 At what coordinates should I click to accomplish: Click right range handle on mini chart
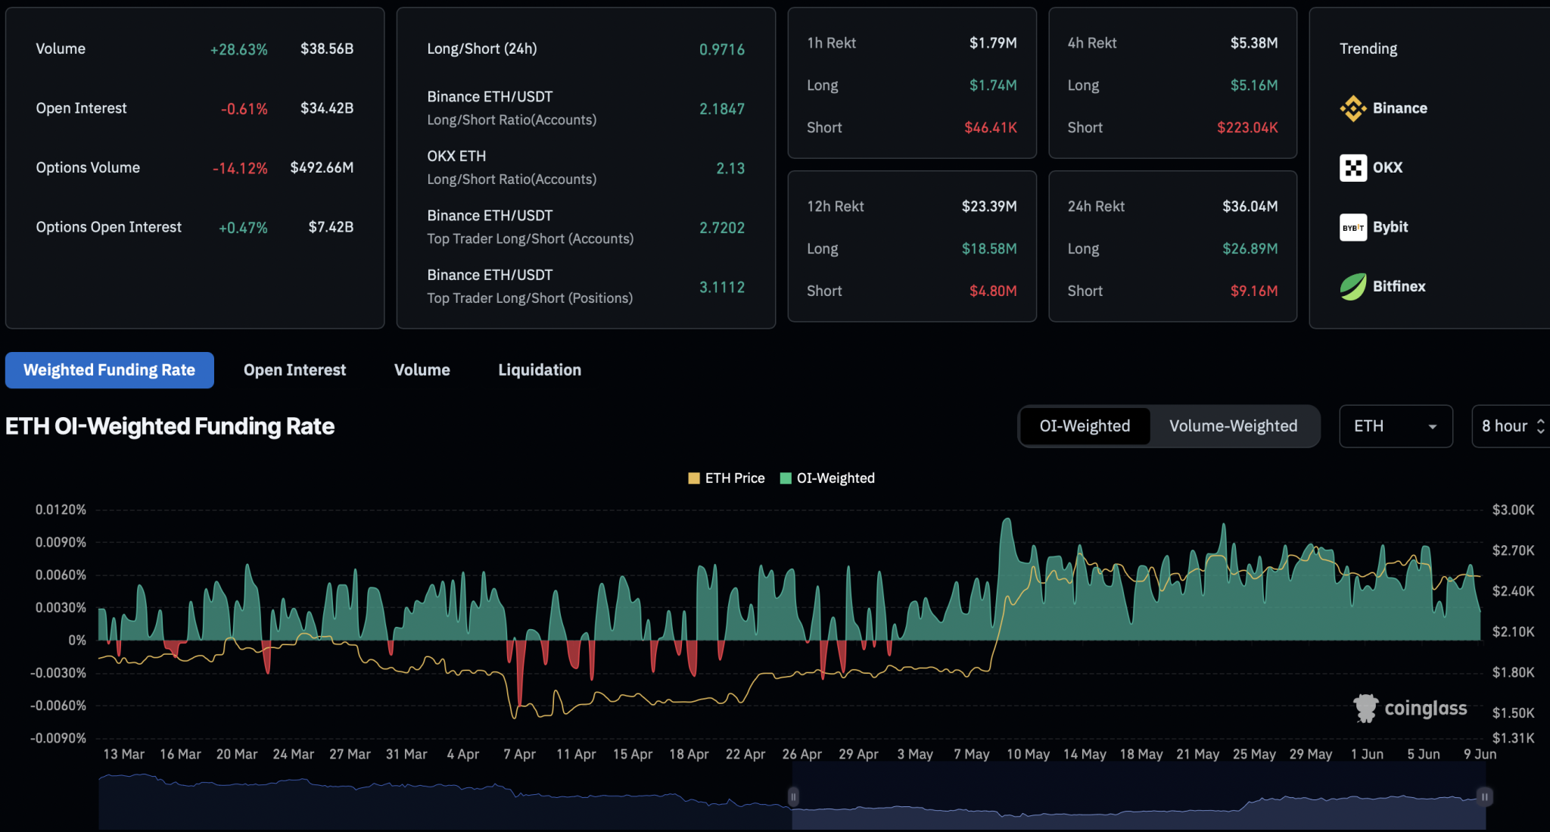pyautogui.click(x=1484, y=796)
